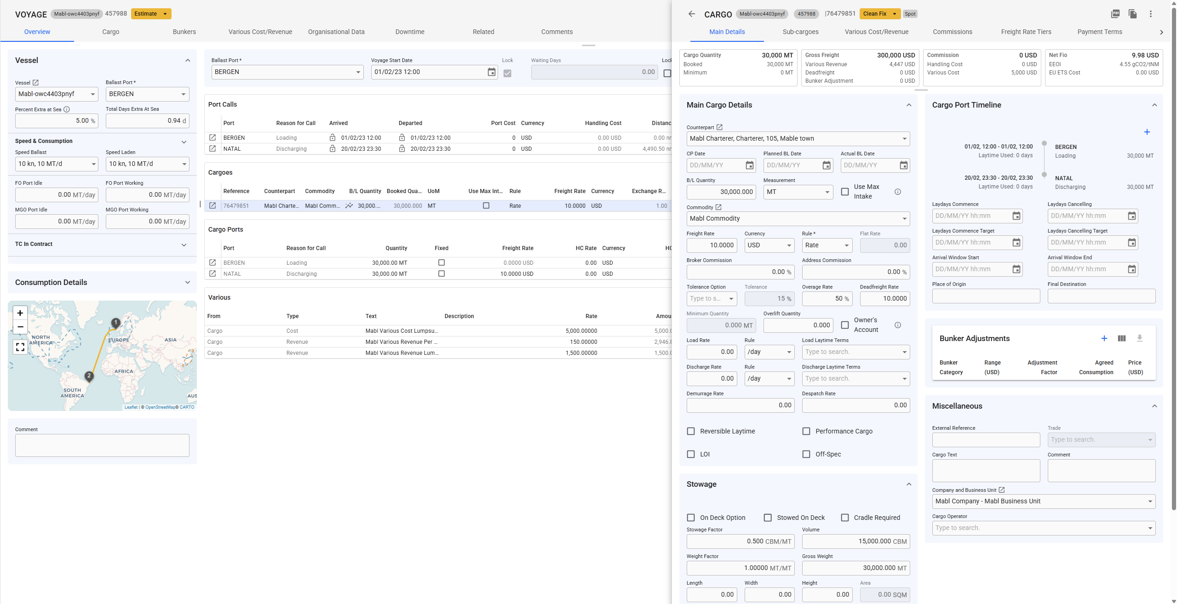
Task: Click the copy cargo document icon
Action: (x=1133, y=14)
